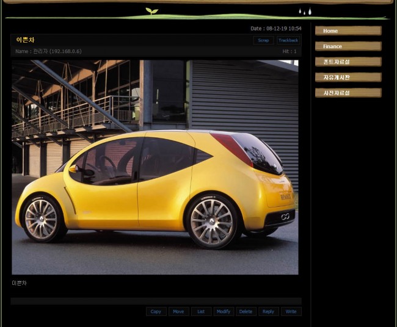Click the green sprout icon in header

151,10
